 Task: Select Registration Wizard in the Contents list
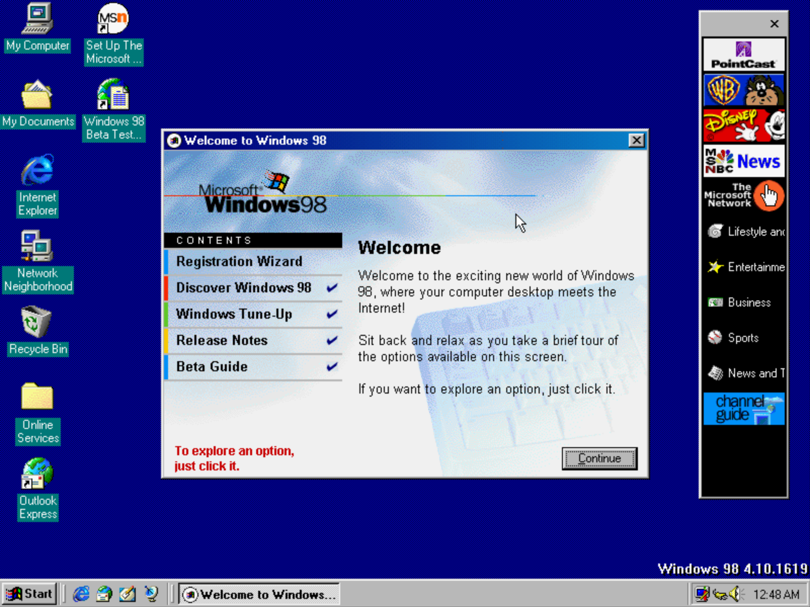pyautogui.click(x=239, y=262)
